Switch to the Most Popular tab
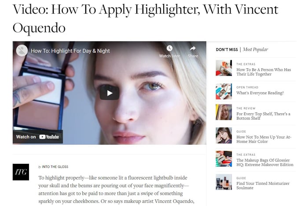Image resolution: width=308 pixels, height=206 pixels. click(x=255, y=50)
